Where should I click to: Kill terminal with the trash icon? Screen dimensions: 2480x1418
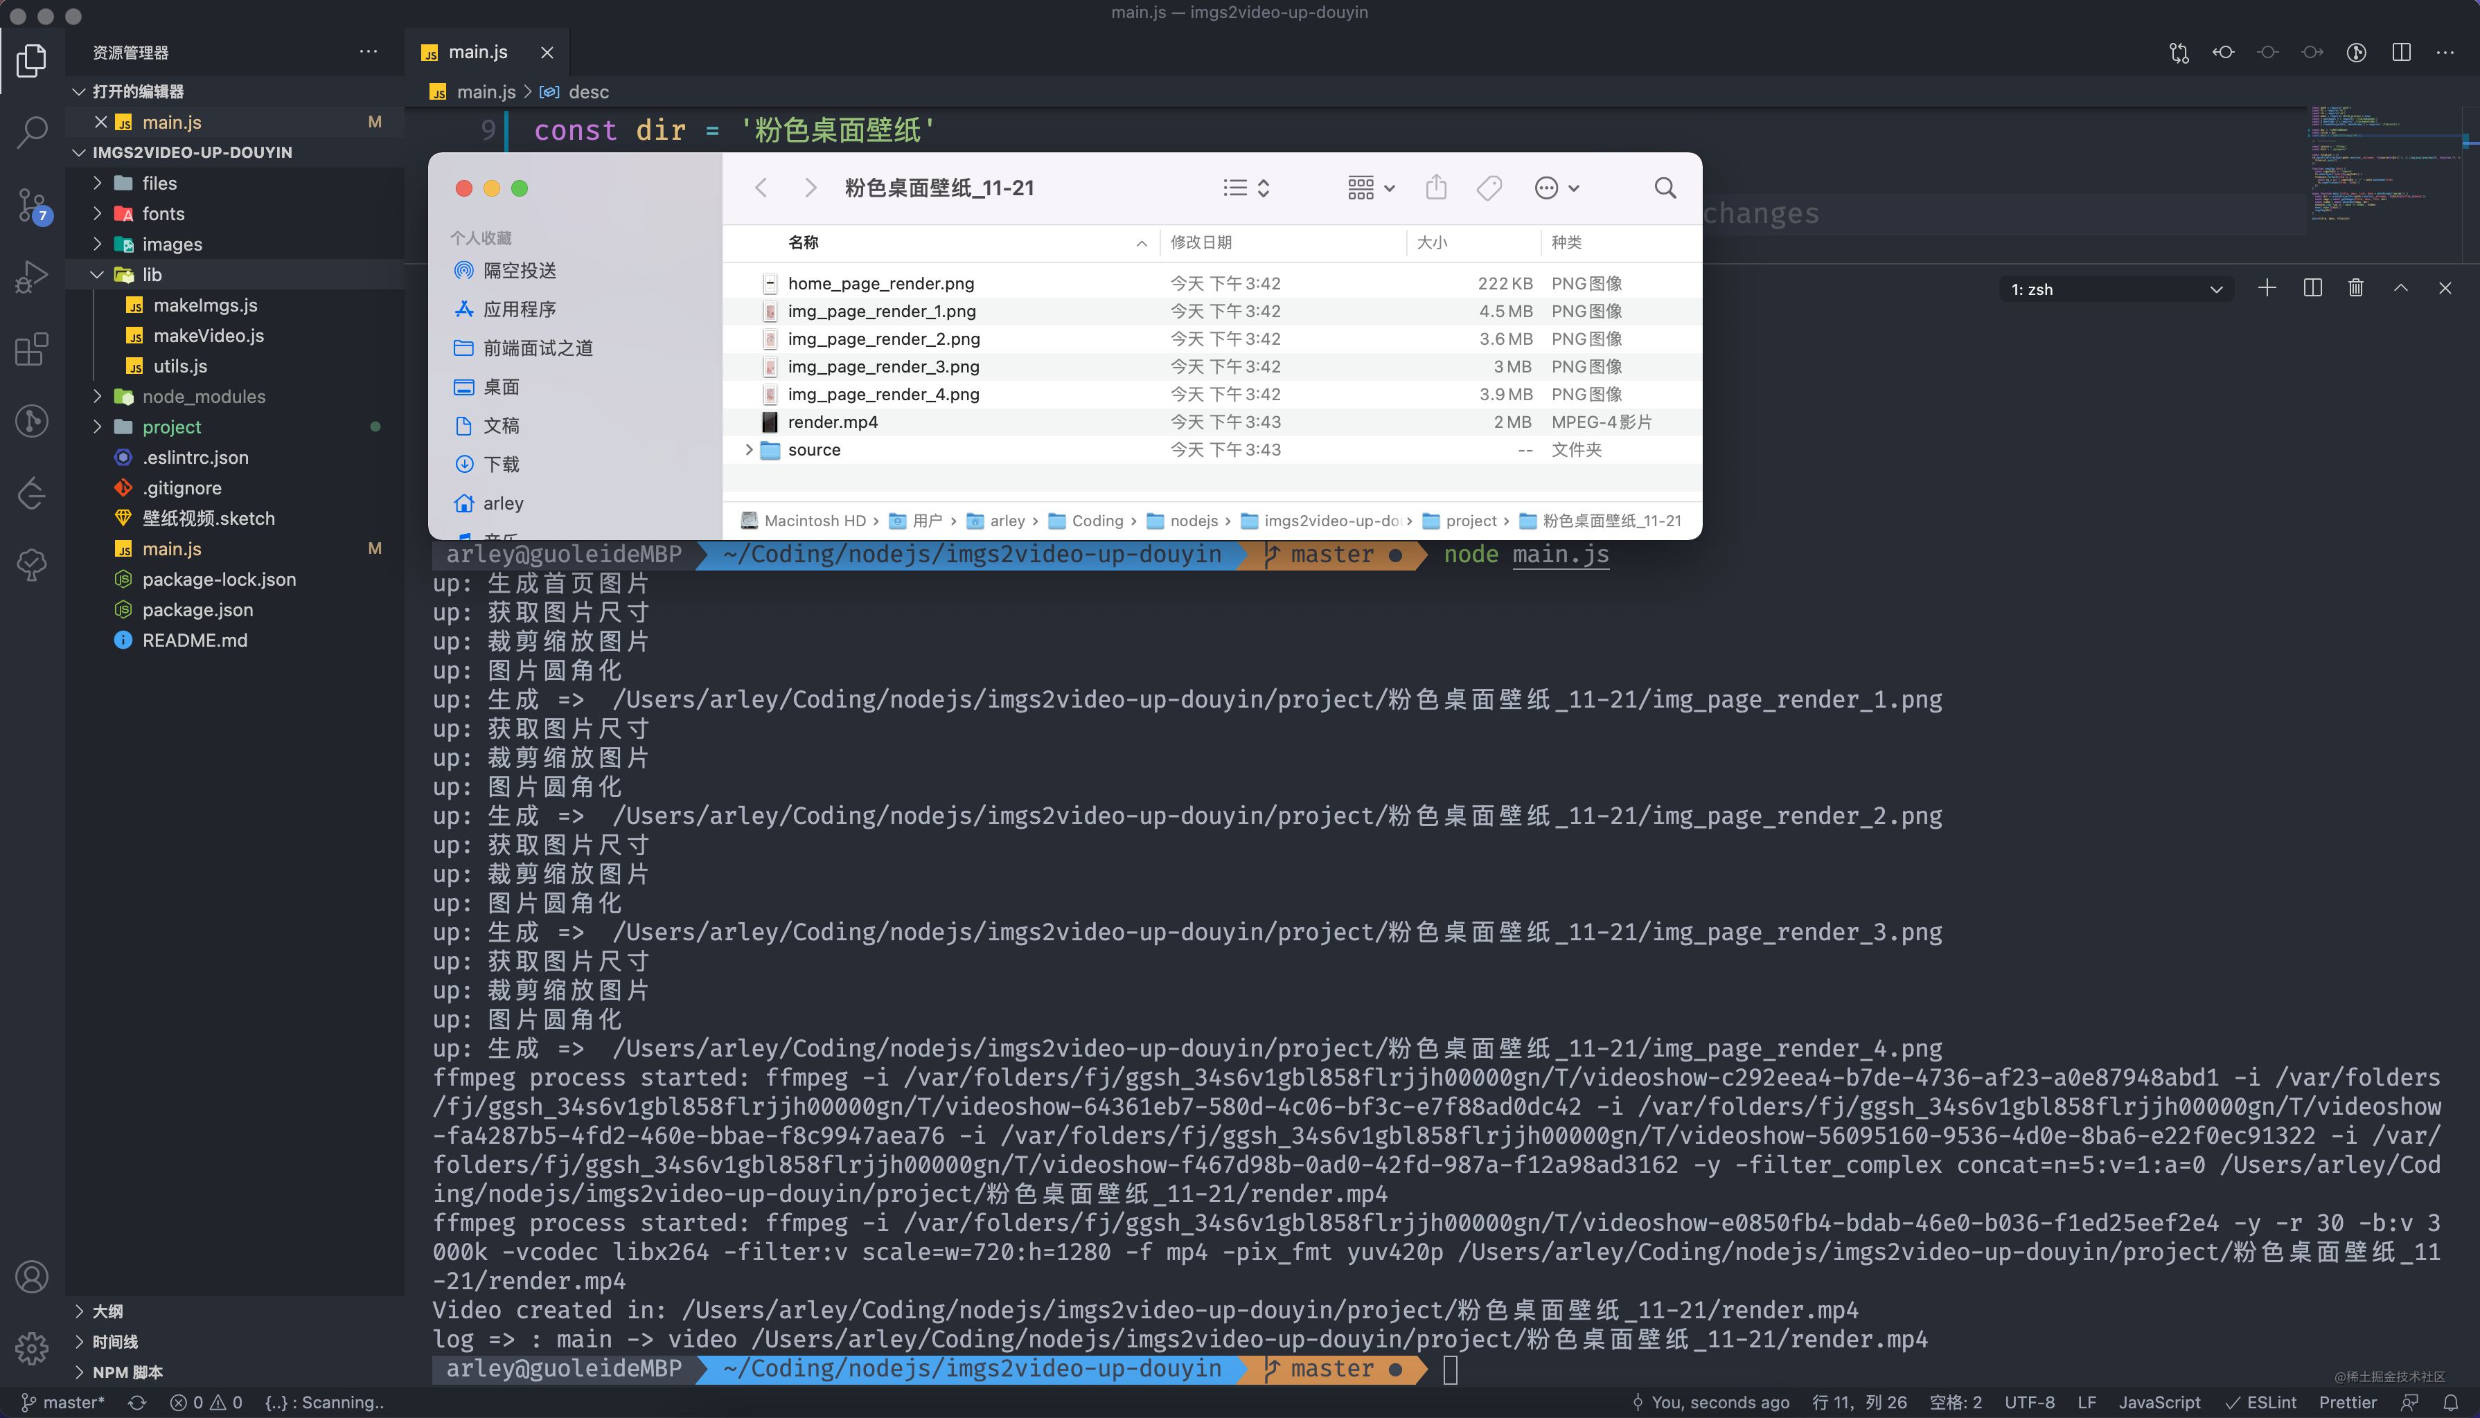click(x=2355, y=288)
